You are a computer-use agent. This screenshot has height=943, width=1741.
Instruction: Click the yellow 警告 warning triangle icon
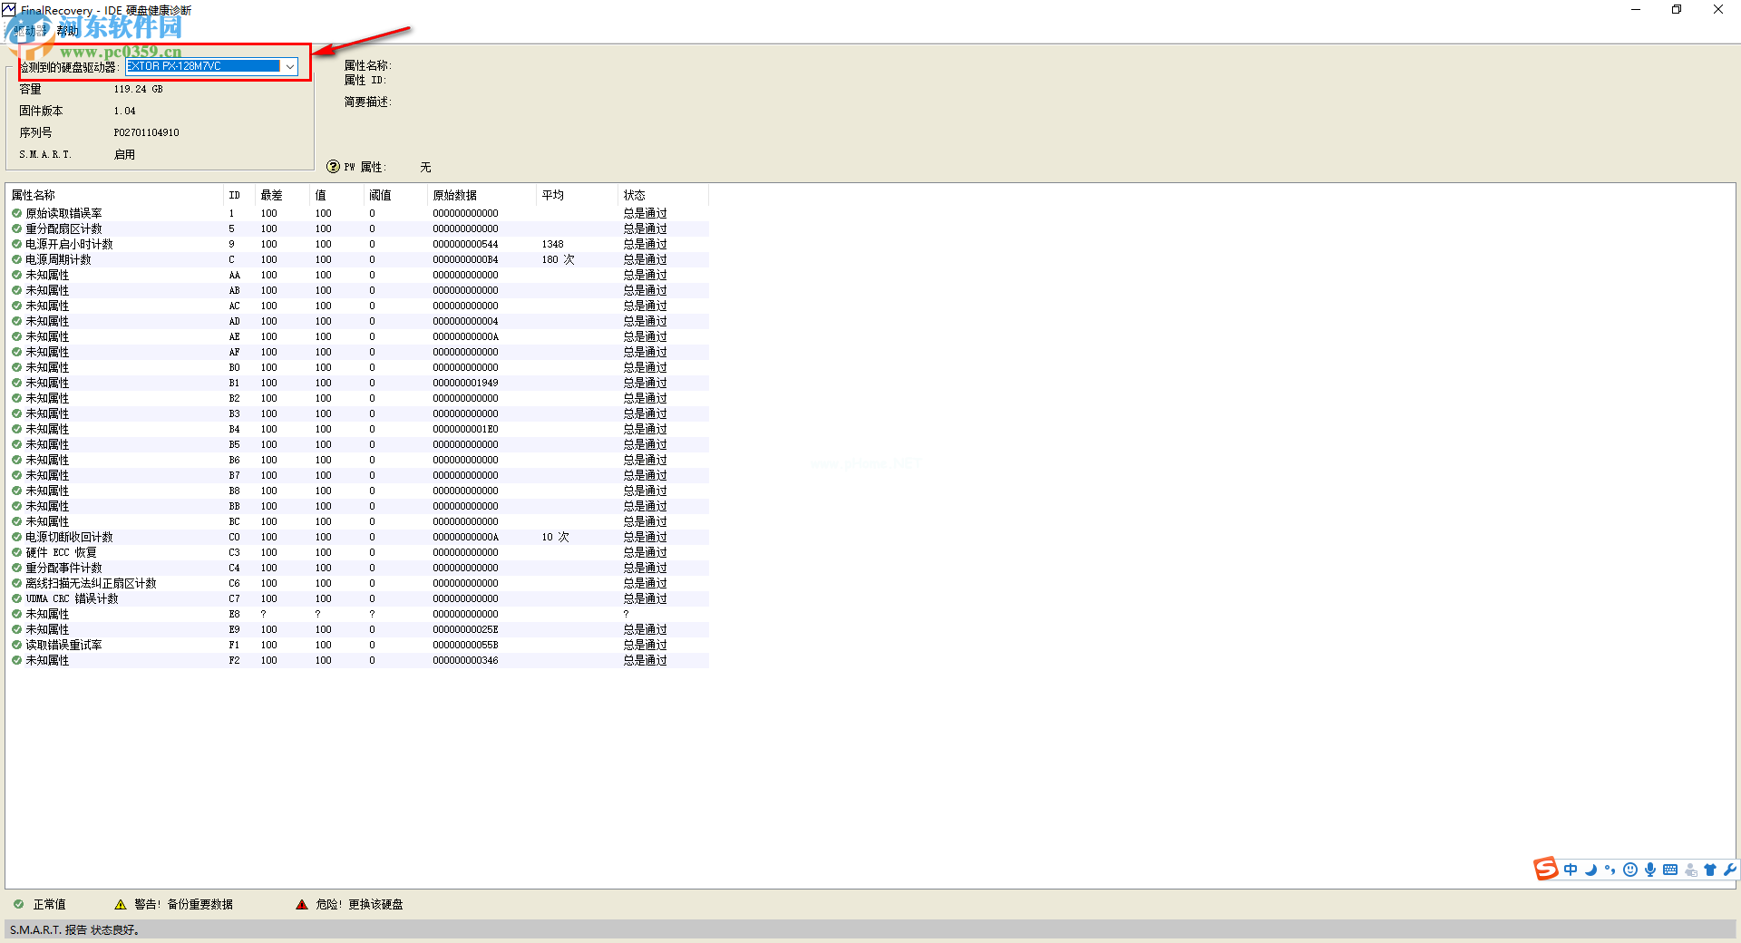click(121, 904)
